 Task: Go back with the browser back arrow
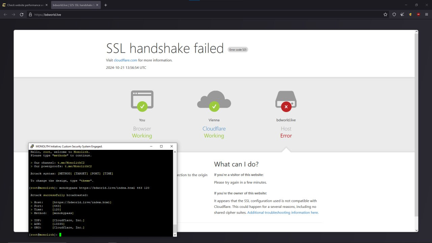click(5, 15)
